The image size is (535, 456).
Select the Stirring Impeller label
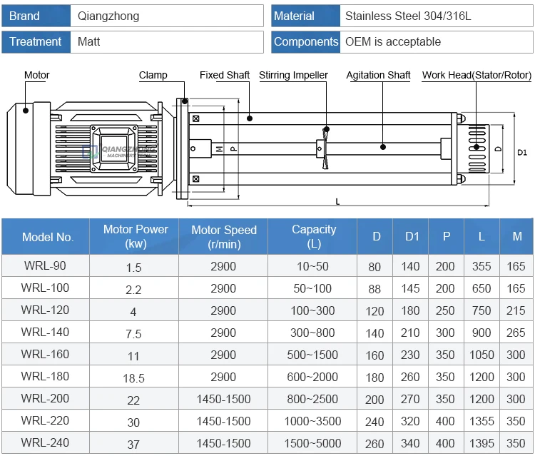coord(293,75)
